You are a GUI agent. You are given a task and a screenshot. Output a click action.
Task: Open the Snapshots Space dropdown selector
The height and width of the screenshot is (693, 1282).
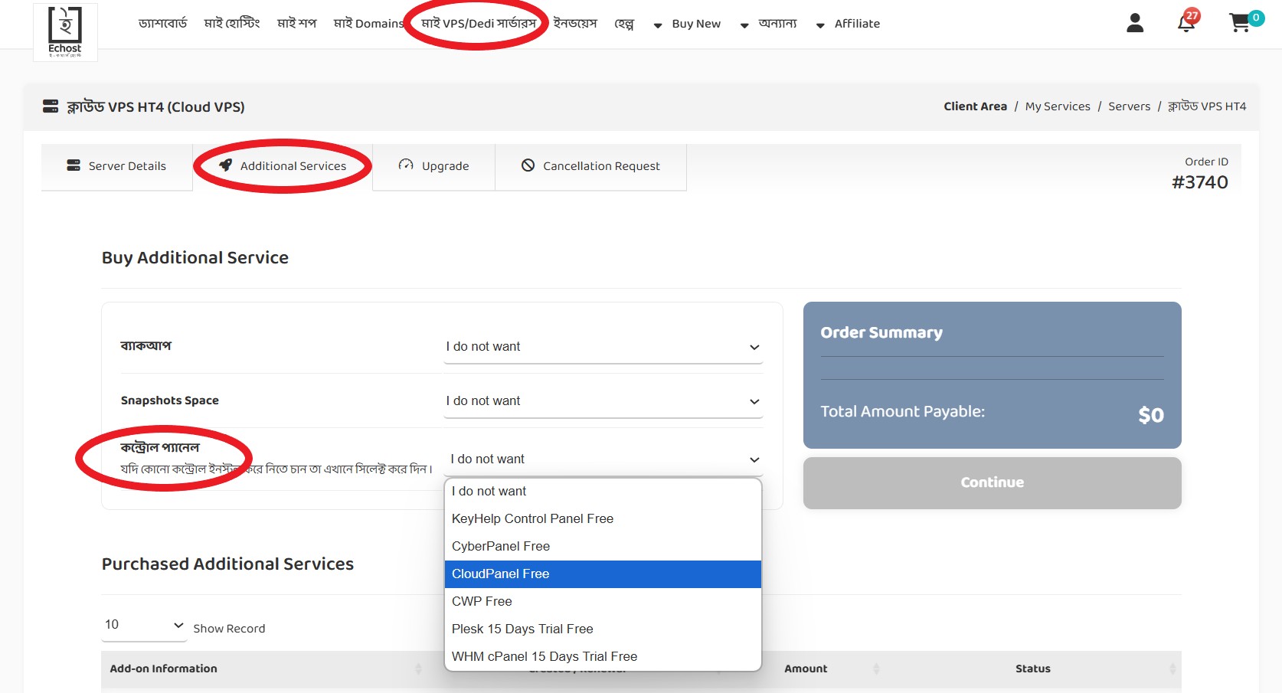click(603, 401)
